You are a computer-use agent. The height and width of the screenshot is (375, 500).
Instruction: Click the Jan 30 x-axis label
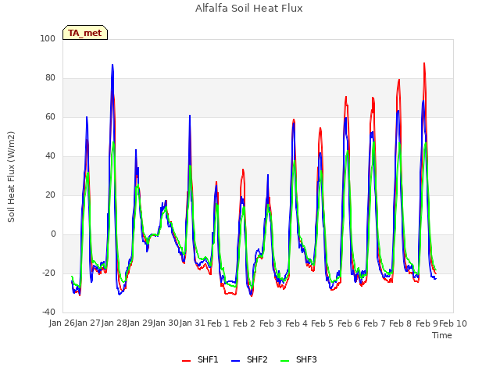tap(166, 323)
